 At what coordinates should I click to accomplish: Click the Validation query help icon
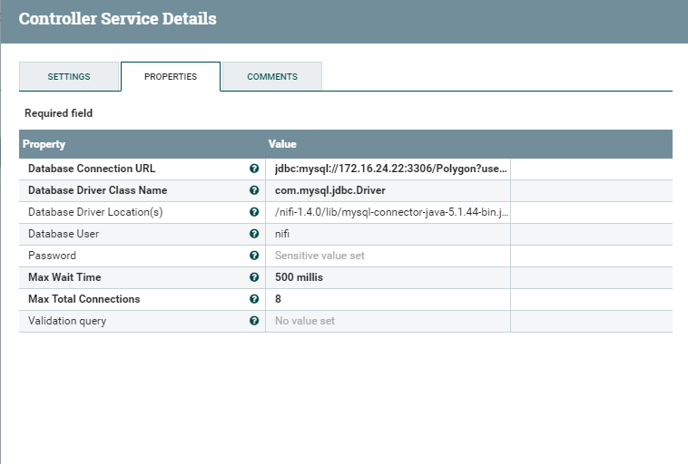(254, 321)
